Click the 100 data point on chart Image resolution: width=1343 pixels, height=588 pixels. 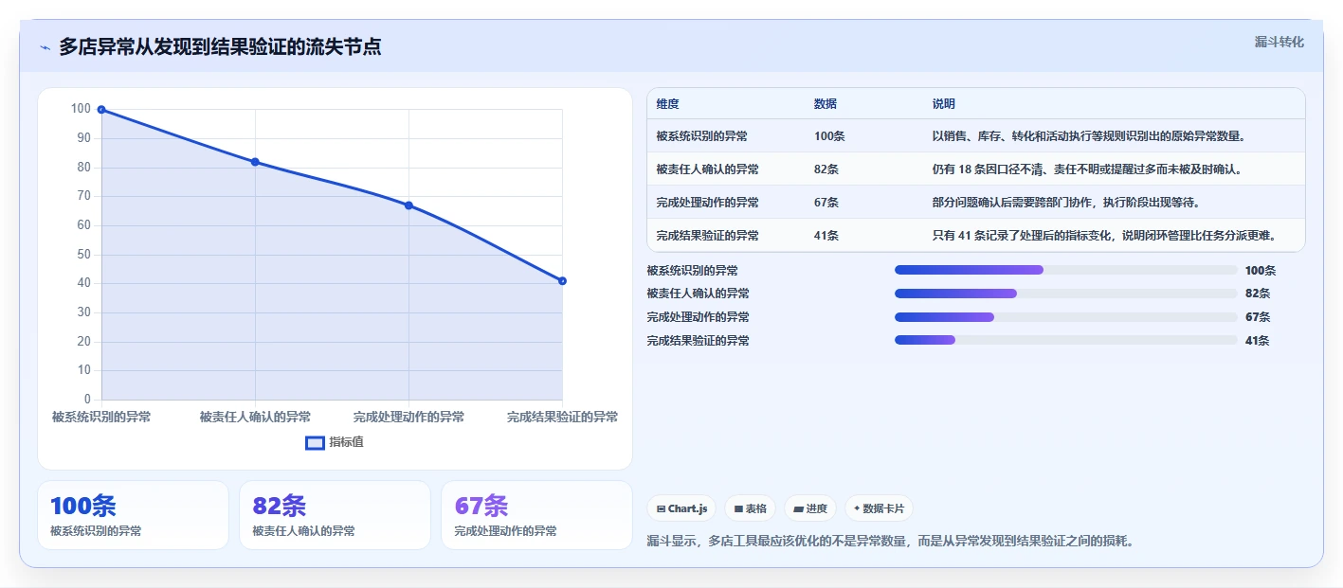tap(101, 110)
